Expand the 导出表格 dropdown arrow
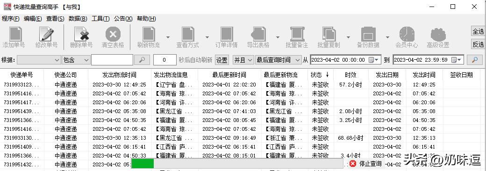The height and width of the screenshot is (171, 486). click(278, 37)
